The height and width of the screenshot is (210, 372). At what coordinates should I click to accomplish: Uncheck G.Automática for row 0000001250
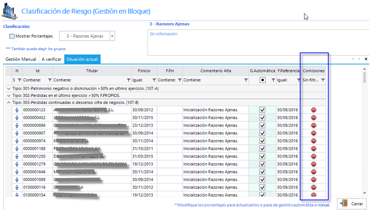pyautogui.click(x=262, y=156)
